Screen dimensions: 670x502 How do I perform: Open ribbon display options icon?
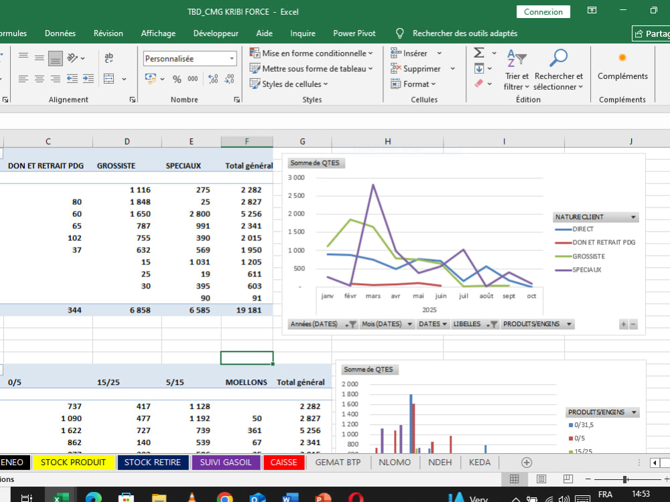point(592,10)
